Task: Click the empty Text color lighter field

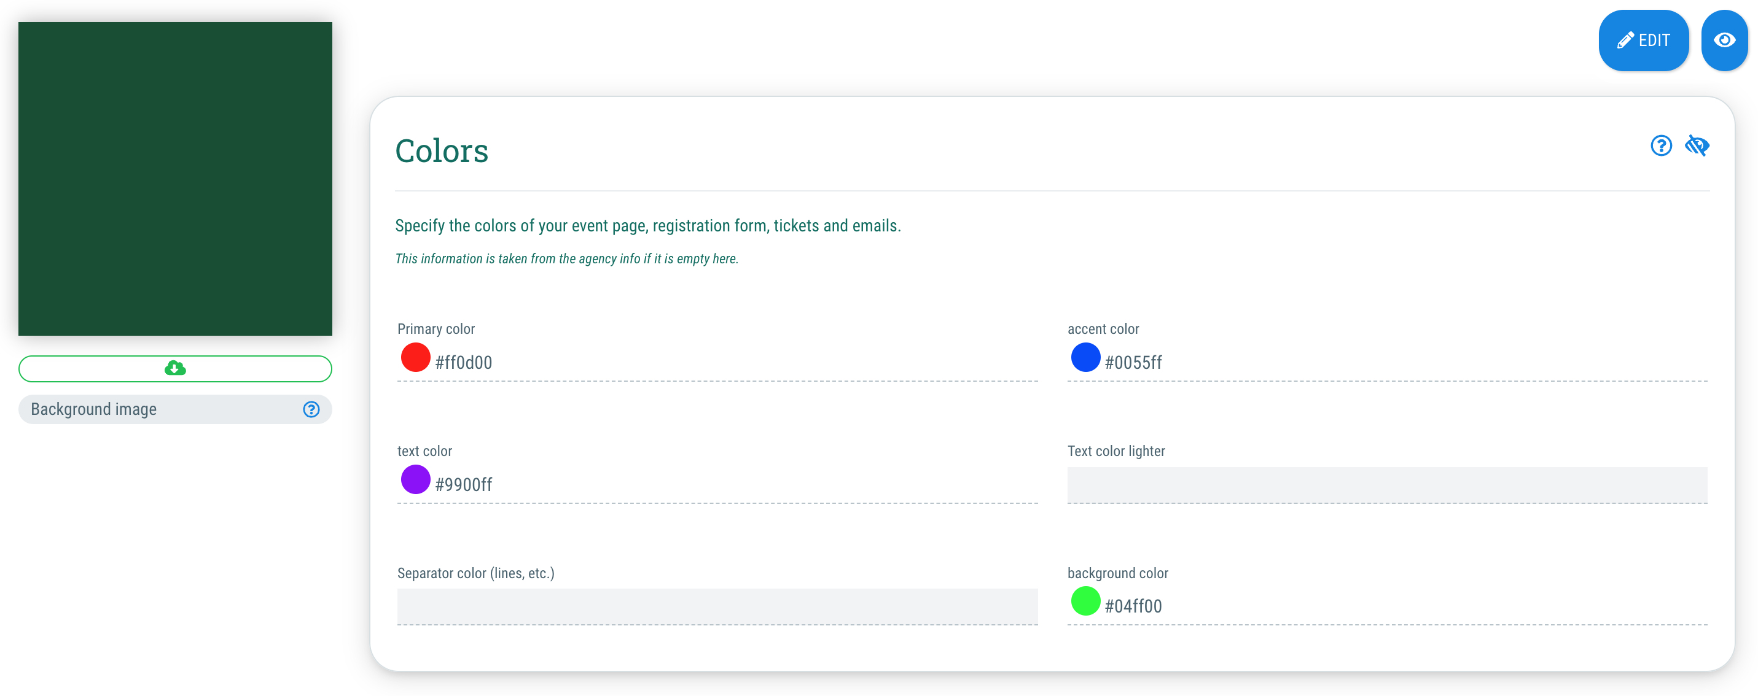Action: pyautogui.click(x=1387, y=485)
